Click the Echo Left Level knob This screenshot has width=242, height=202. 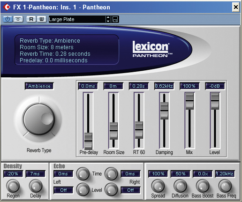point(83,190)
